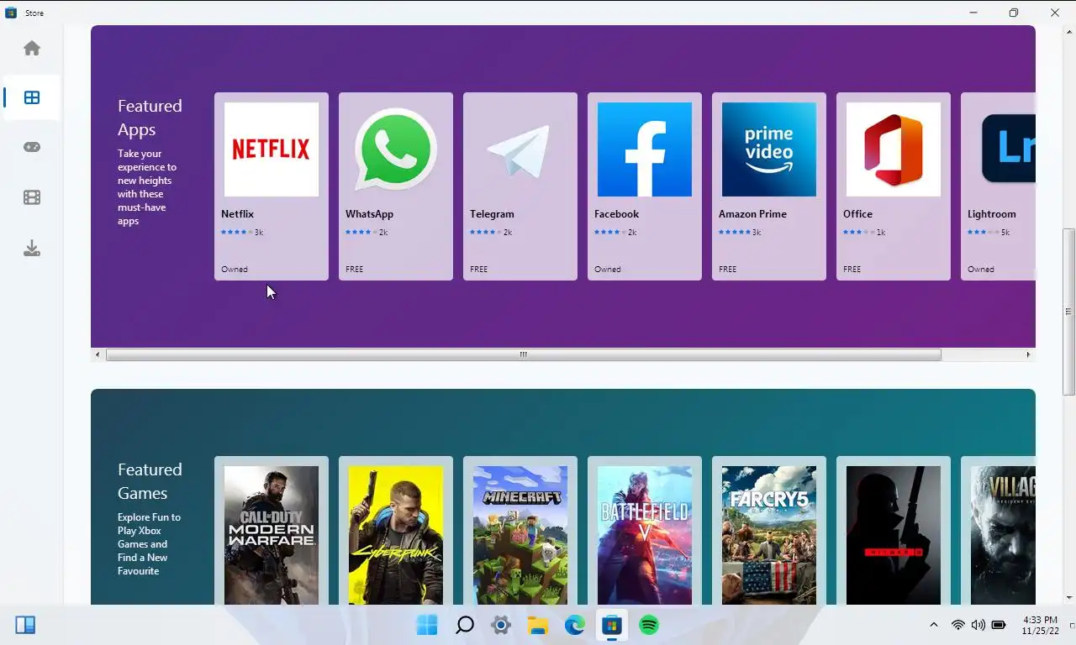Open the Windows Start menu

[x=427, y=625]
